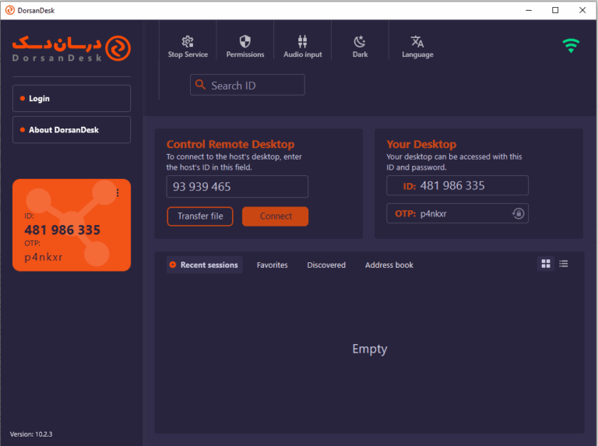This screenshot has height=446, width=598.
Task: Click the OTP p4nkxr field
Action: [457, 213]
